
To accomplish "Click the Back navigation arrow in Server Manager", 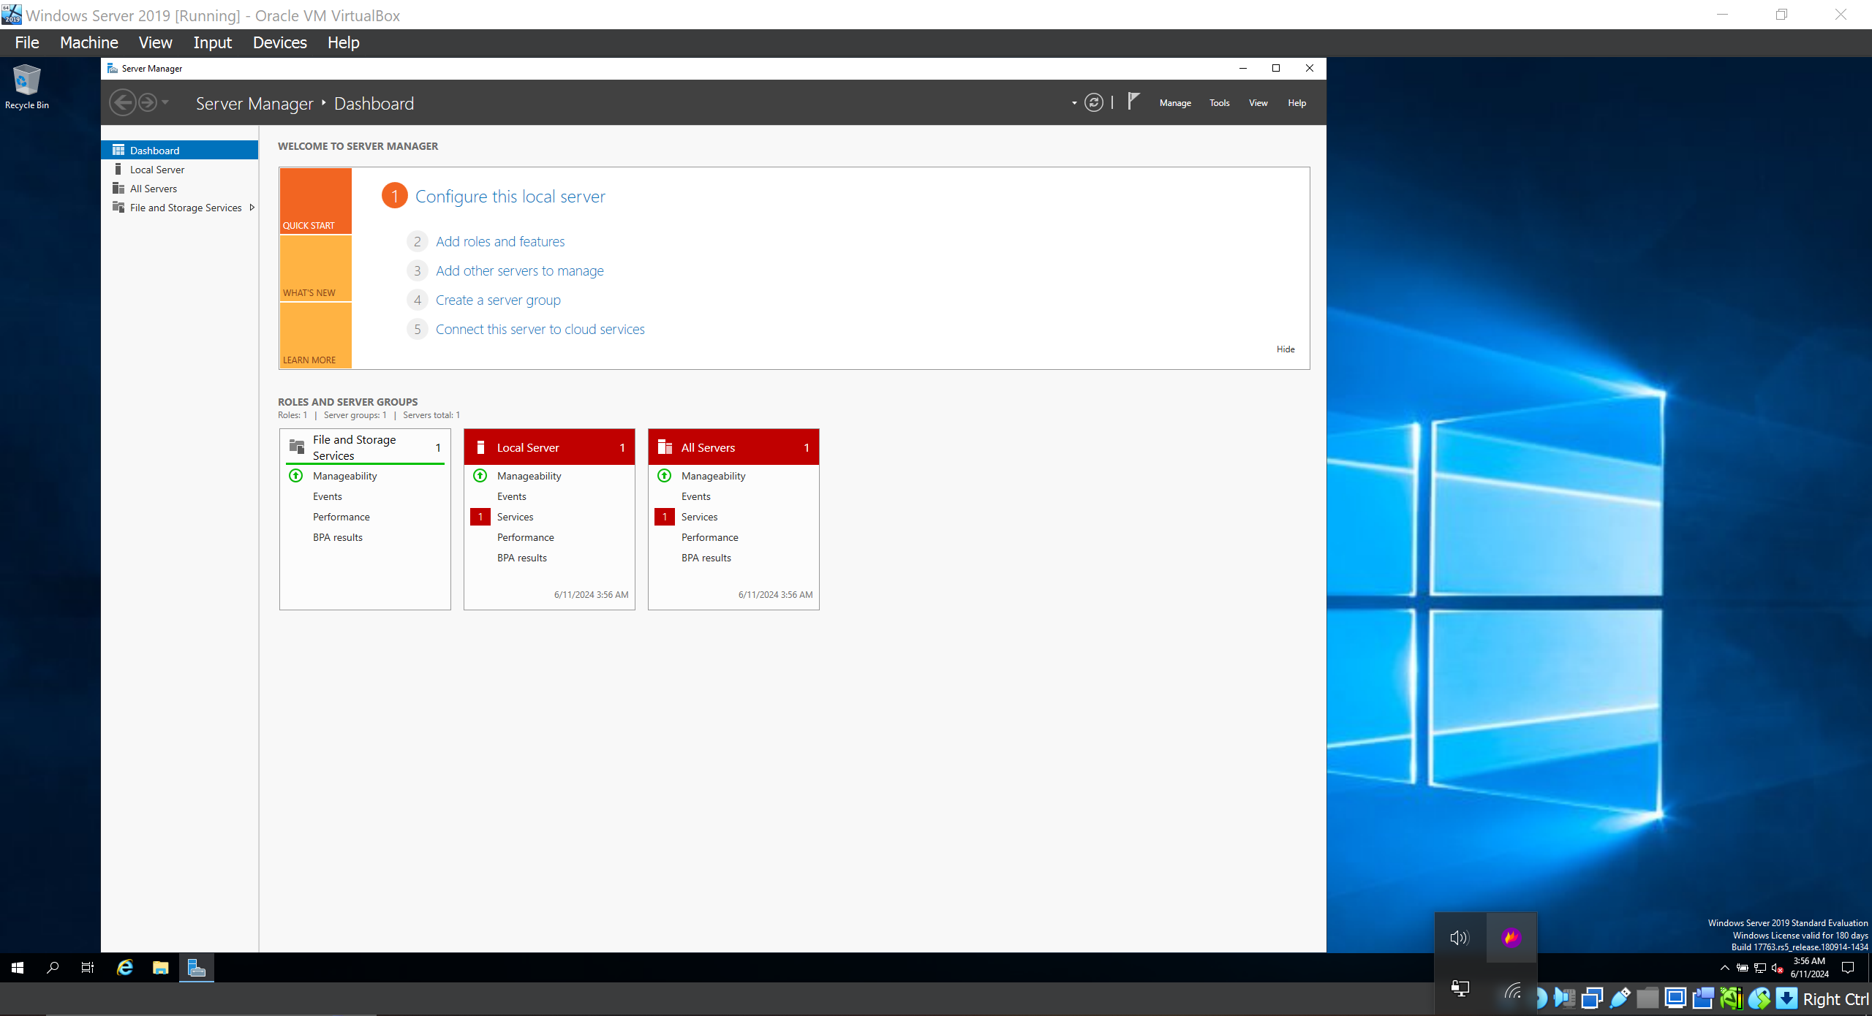I will click(x=123, y=103).
